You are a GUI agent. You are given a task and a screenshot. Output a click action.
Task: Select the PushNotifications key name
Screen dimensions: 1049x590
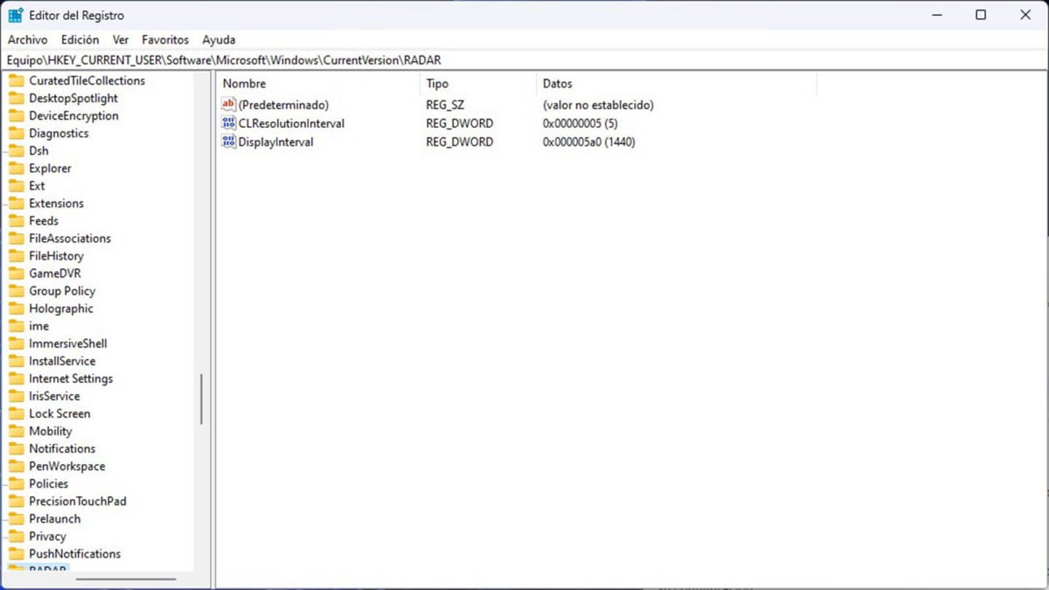point(74,554)
